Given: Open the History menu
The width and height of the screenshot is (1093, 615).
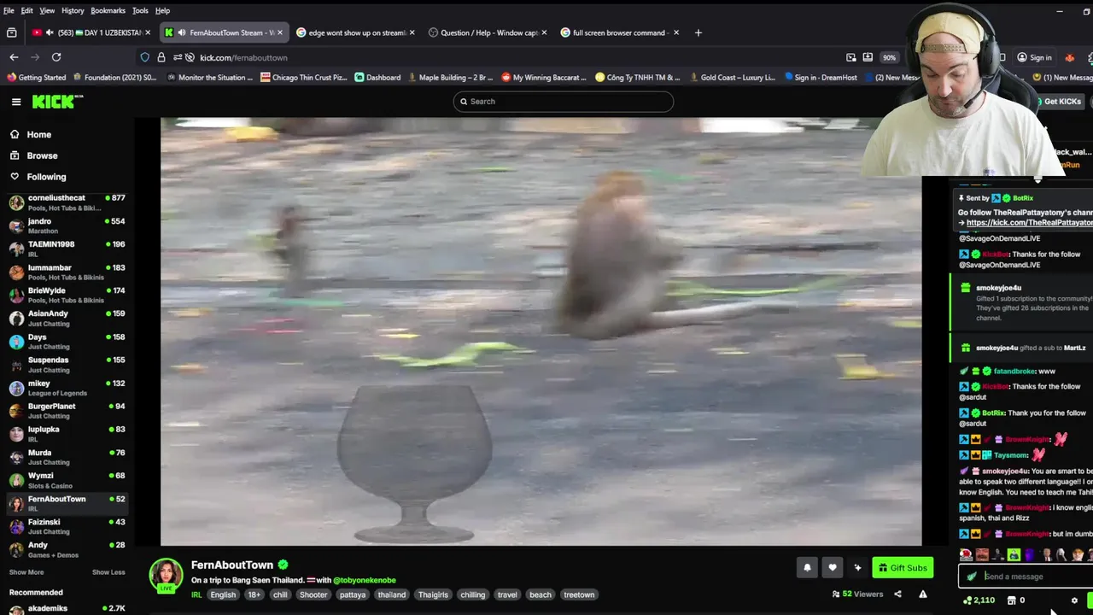Looking at the screenshot, I should [x=73, y=10].
